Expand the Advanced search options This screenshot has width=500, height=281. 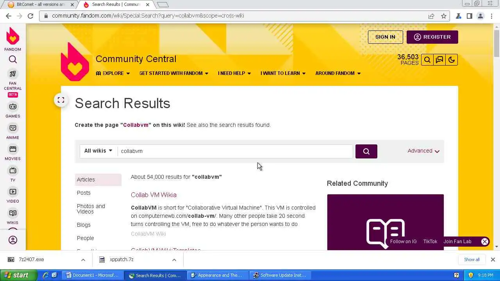click(x=423, y=151)
